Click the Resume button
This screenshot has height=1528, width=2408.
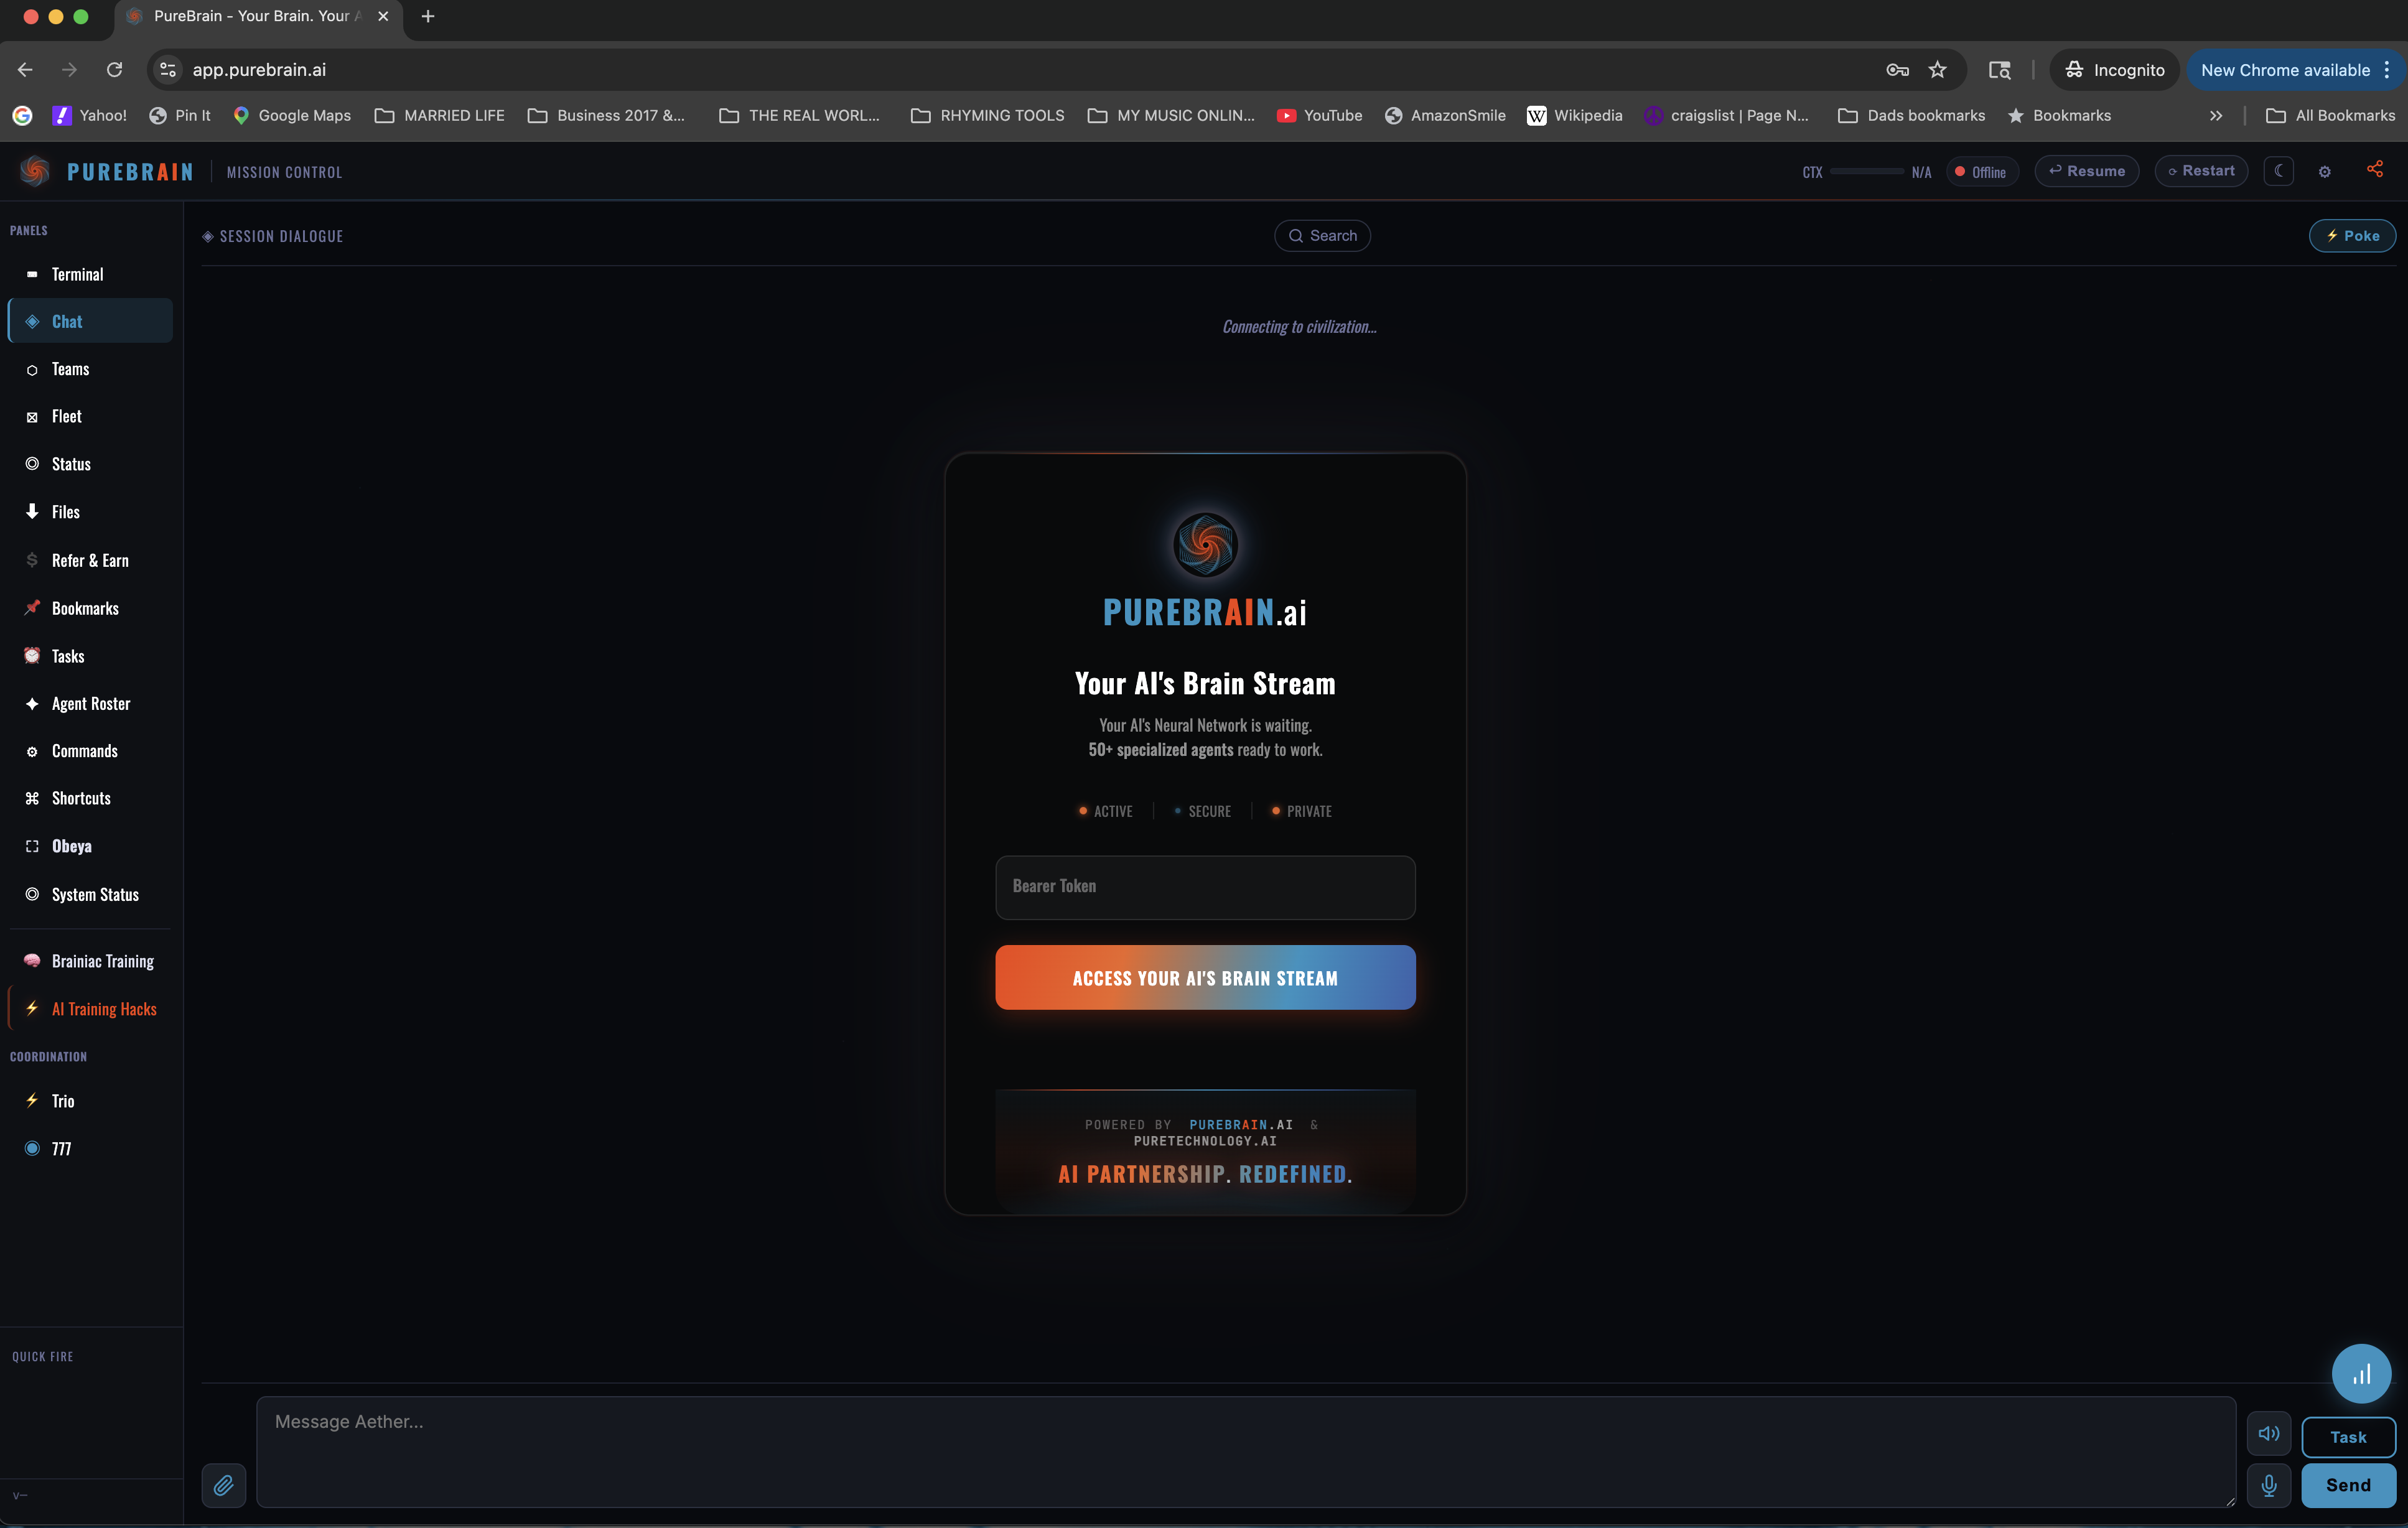(x=2087, y=171)
